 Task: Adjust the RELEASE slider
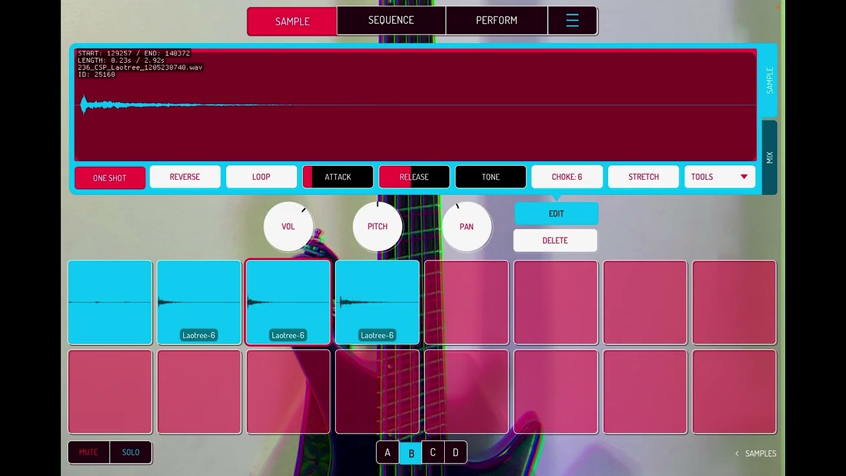(414, 177)
